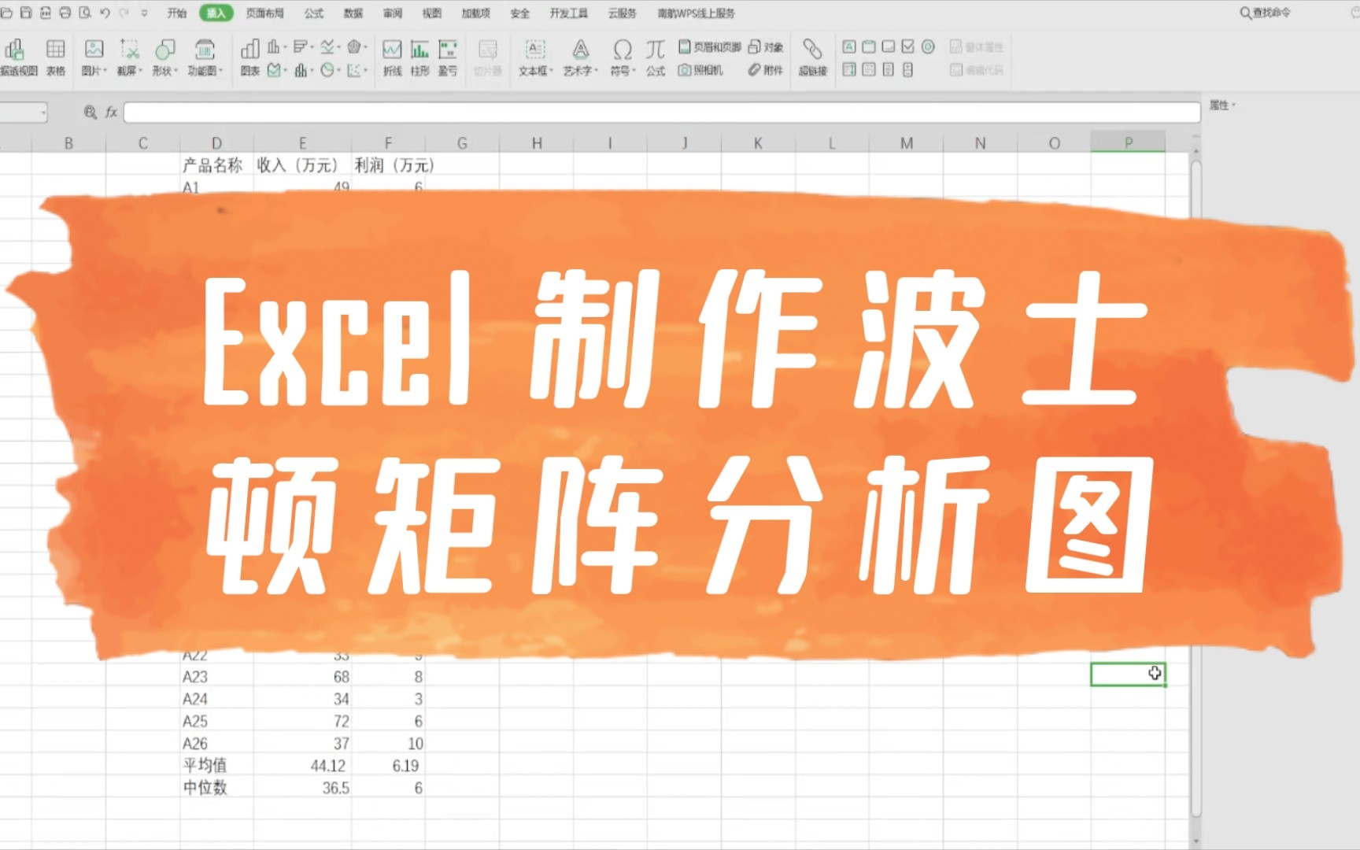1360x850 pixels.
Task: Click the 对象 insert object button
Action: (766, 47)
